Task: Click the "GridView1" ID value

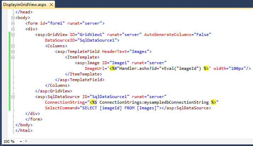Action: [x=91, y=35]
